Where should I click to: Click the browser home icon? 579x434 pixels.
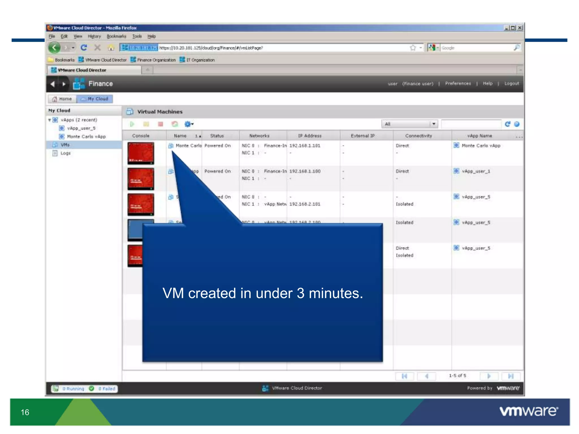(111, 48)
